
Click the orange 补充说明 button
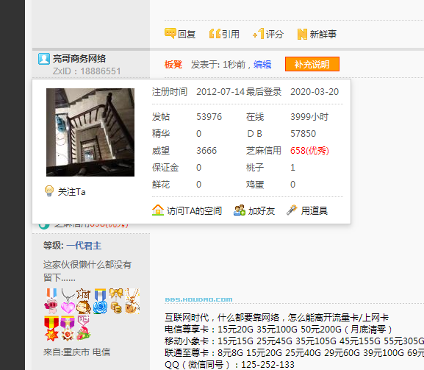click(x=312, y=64)
